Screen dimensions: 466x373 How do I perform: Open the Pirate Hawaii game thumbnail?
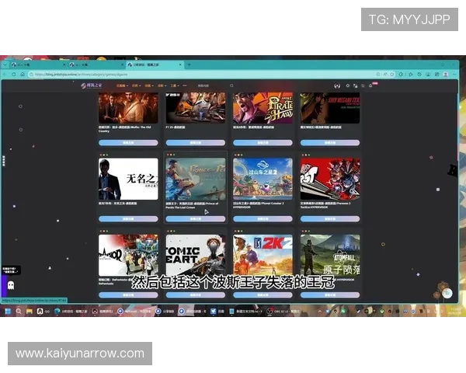(263, 108)
